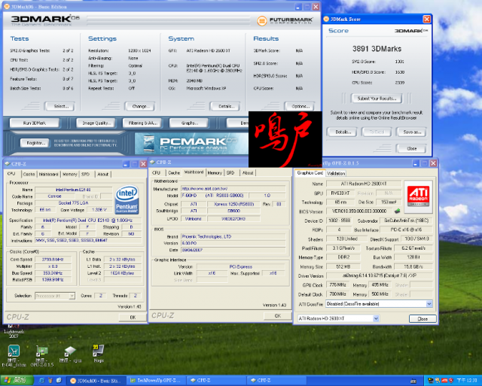
Task: Click Save as in the 3DMark Score window
Action: [411, 132]
